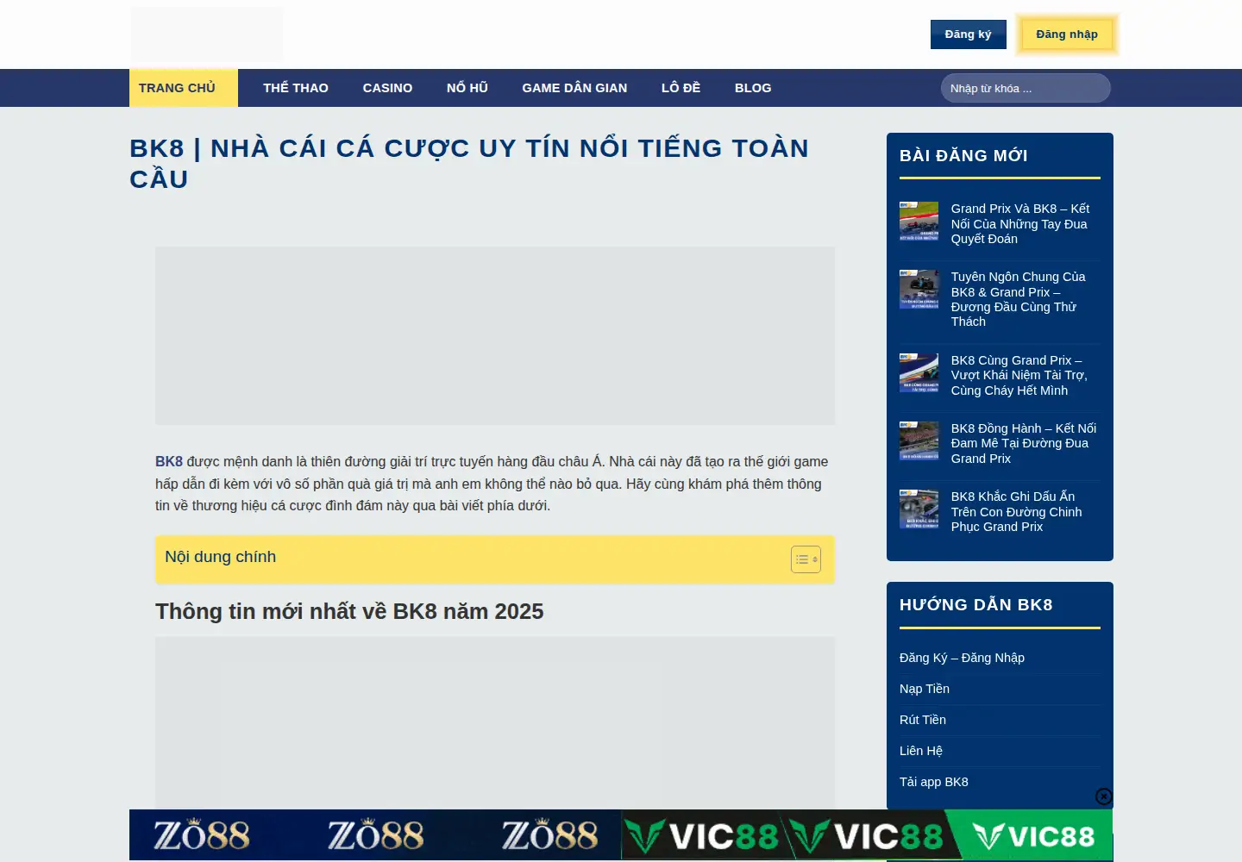Read Grand Prix Và BK8 – Kết Nối article

[1020, 224]
